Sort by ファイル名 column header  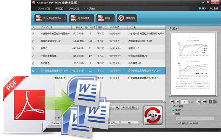[x=56, y=27]
